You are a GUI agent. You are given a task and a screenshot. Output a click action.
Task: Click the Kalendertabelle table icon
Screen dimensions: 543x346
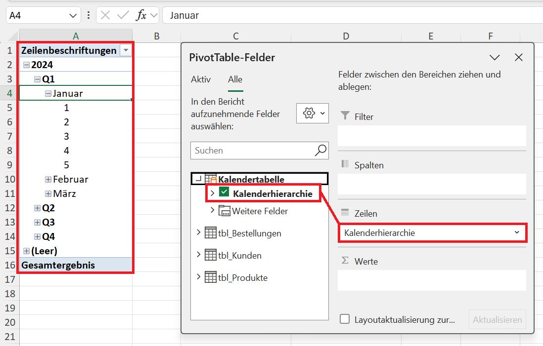(x=211, y=179)
